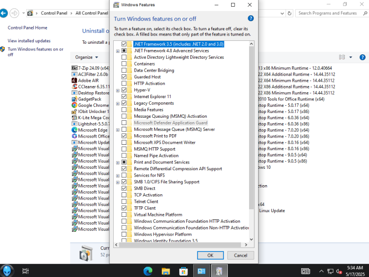The width and height of the screenshot is (369, 277).
Task: Click the CCleaner 6.35 program icon
Action: [x=74, y=87]
